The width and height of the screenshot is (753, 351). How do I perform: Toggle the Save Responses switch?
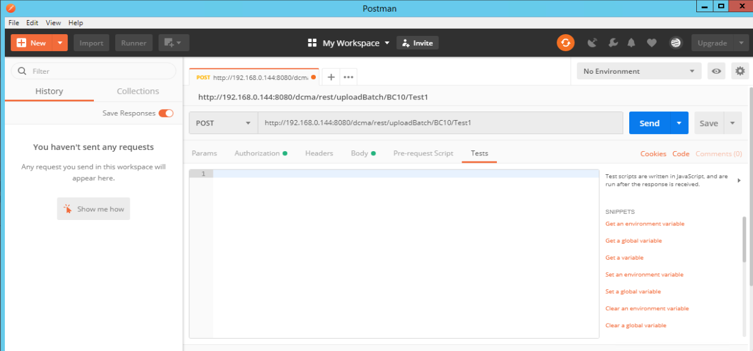pos(166,113)
